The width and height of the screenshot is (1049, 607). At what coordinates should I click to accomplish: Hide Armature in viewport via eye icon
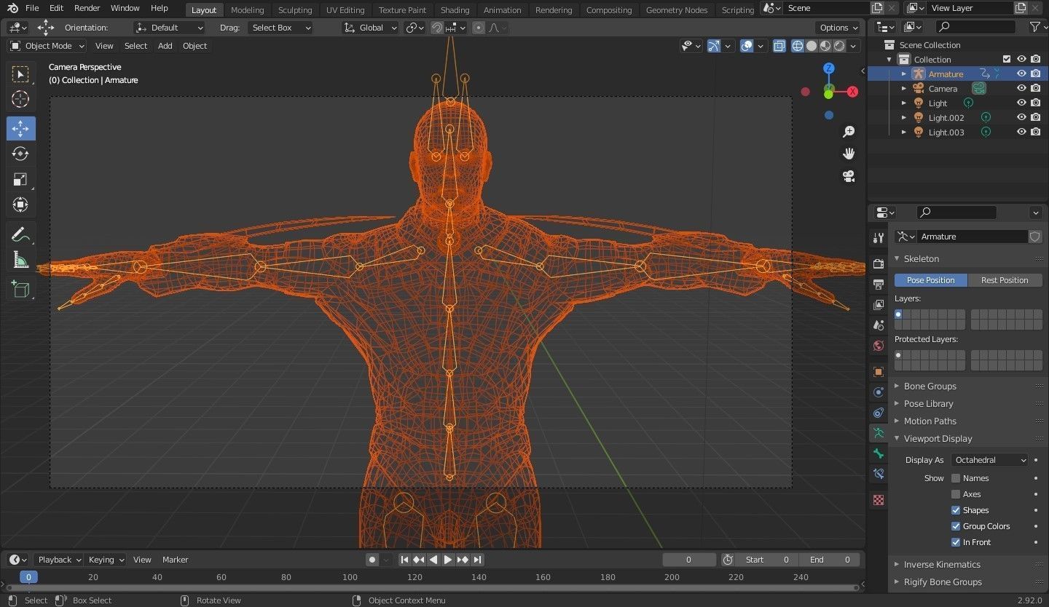click(x=1021, y=74)
